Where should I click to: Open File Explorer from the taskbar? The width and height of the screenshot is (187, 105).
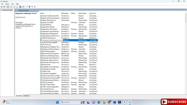pos(104,102)
